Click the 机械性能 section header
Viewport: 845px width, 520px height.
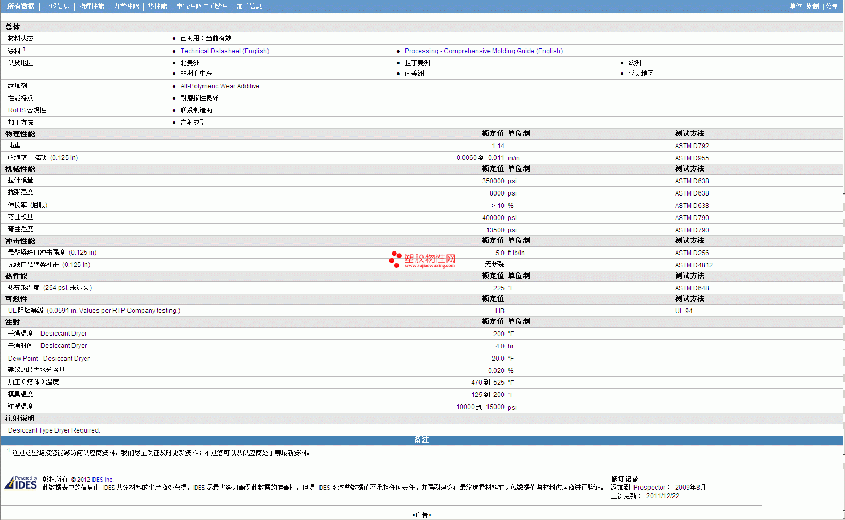click(x=20, y=169)
